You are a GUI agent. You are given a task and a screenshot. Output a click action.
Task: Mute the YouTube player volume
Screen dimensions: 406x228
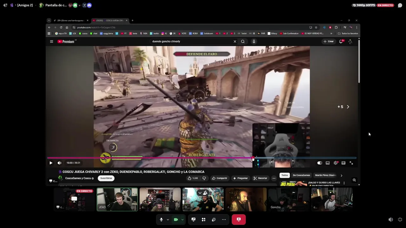(x=59, y=163)
